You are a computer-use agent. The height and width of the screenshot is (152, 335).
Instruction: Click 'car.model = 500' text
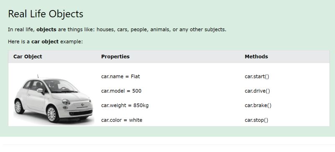click(x=121, y=91)
